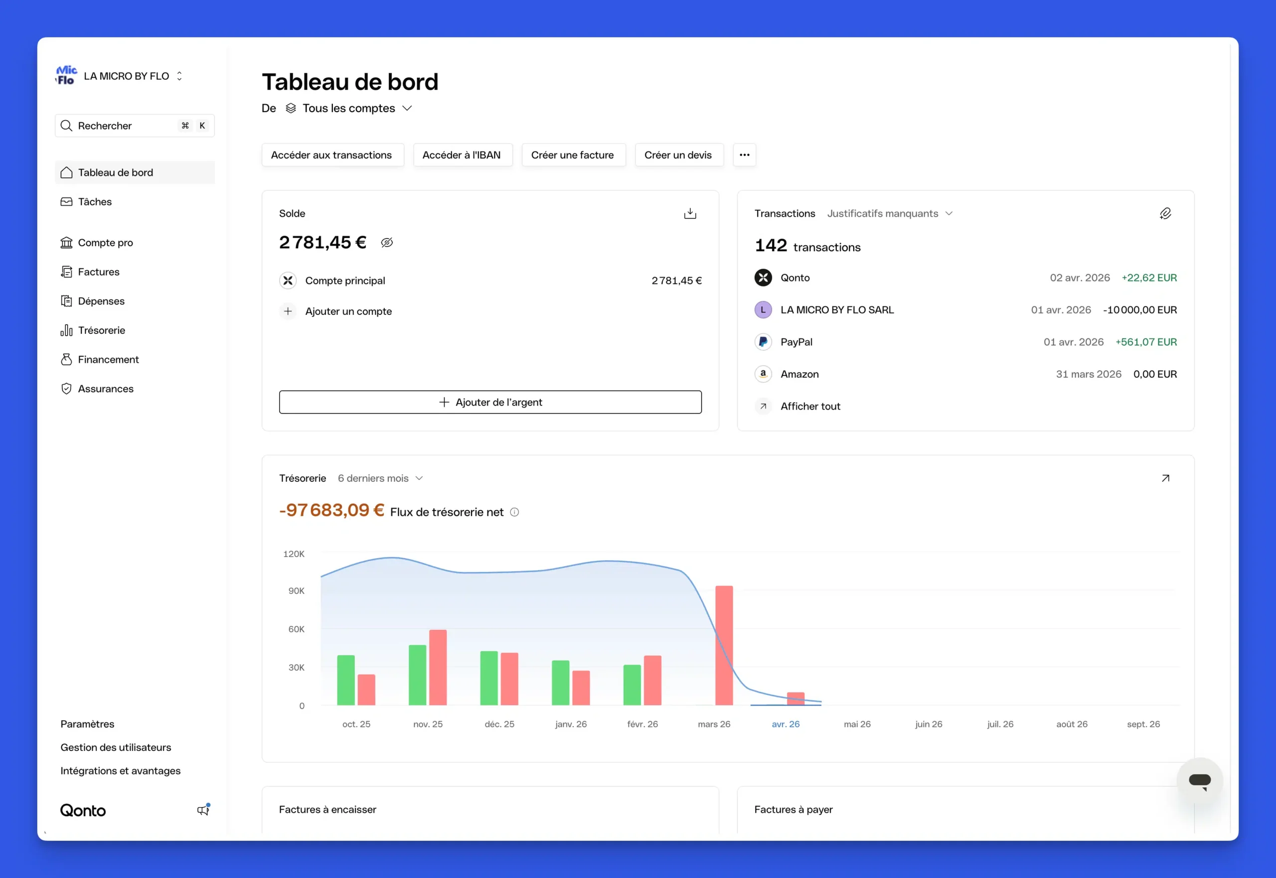
Task: Navigate to Dépenses in sidebar
Action: [101, 301]
